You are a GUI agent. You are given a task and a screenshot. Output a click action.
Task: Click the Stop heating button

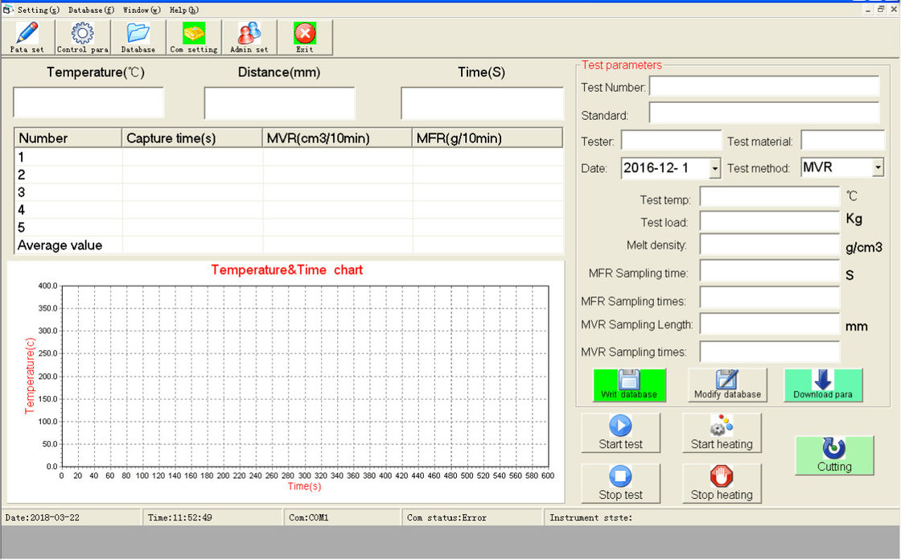click(x=722, y=484)
